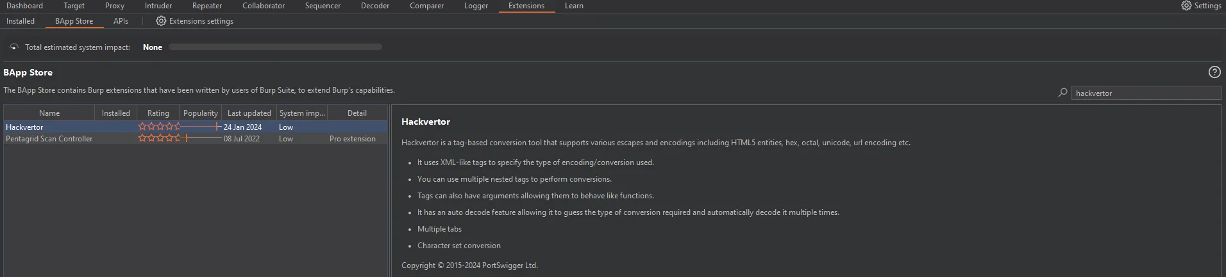1226x277 pixels.
Task: Sort by the Detail column header
Action: point(357,113)
